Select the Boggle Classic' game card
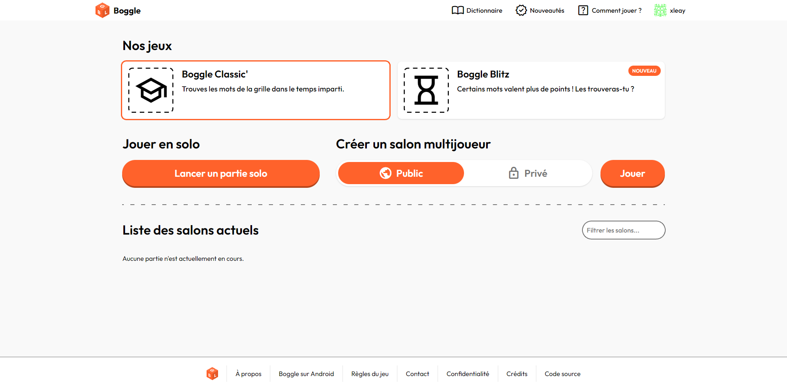The width and height of the screenshot is (787, 390). point(256,90)
